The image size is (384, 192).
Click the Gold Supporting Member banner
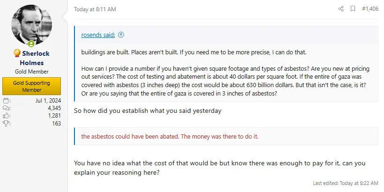31,86
